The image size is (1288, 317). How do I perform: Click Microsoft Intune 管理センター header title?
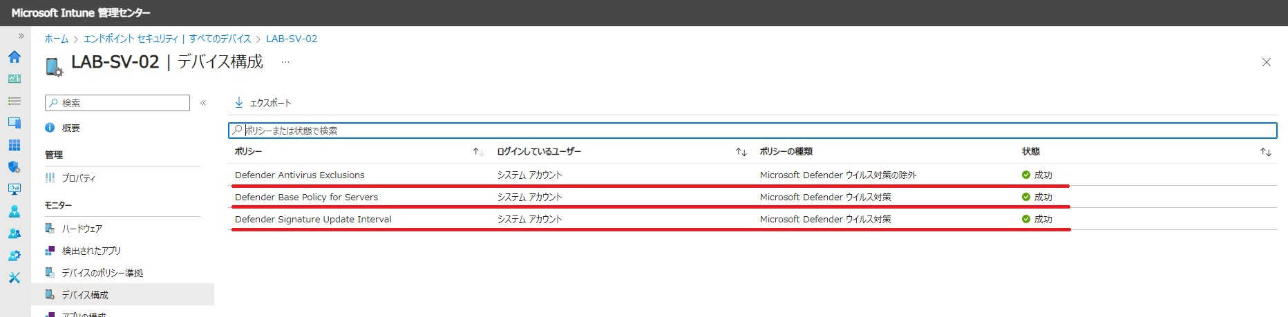coord(81,13)
